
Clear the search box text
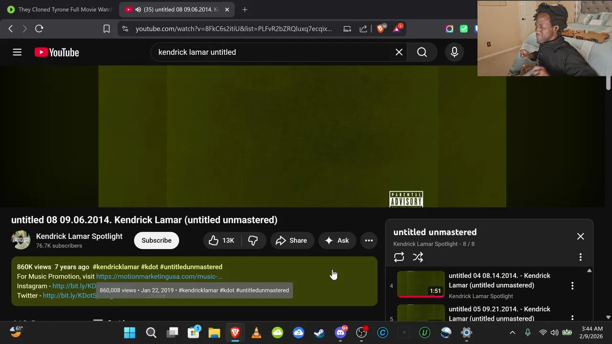(x=399, y=52)
